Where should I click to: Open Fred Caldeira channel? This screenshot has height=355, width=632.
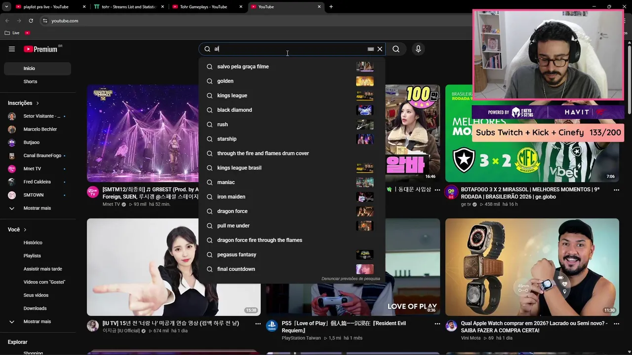point(38,182)
